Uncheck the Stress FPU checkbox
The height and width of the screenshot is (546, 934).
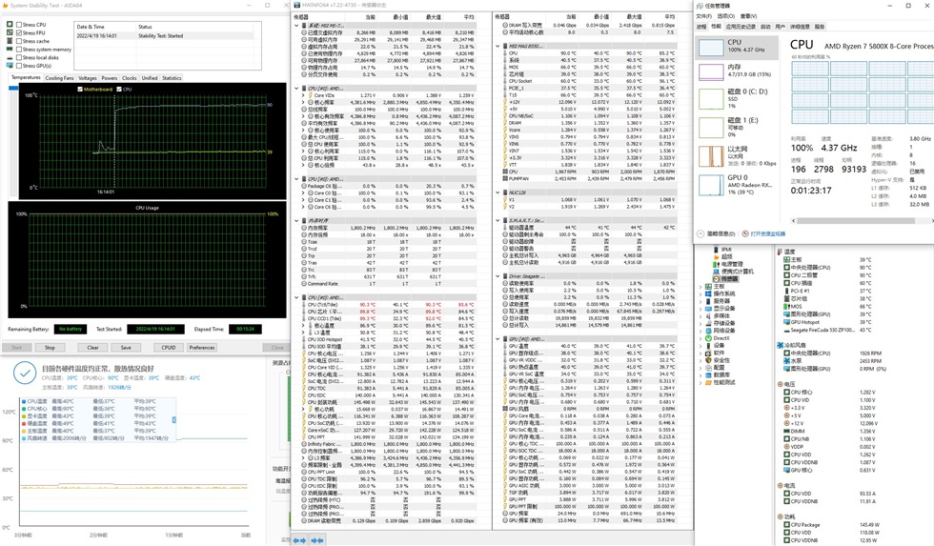(19, 32)
